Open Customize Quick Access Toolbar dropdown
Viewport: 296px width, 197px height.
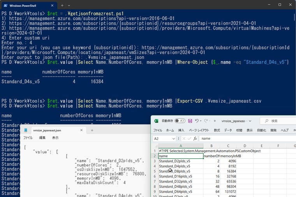(215, 121)
